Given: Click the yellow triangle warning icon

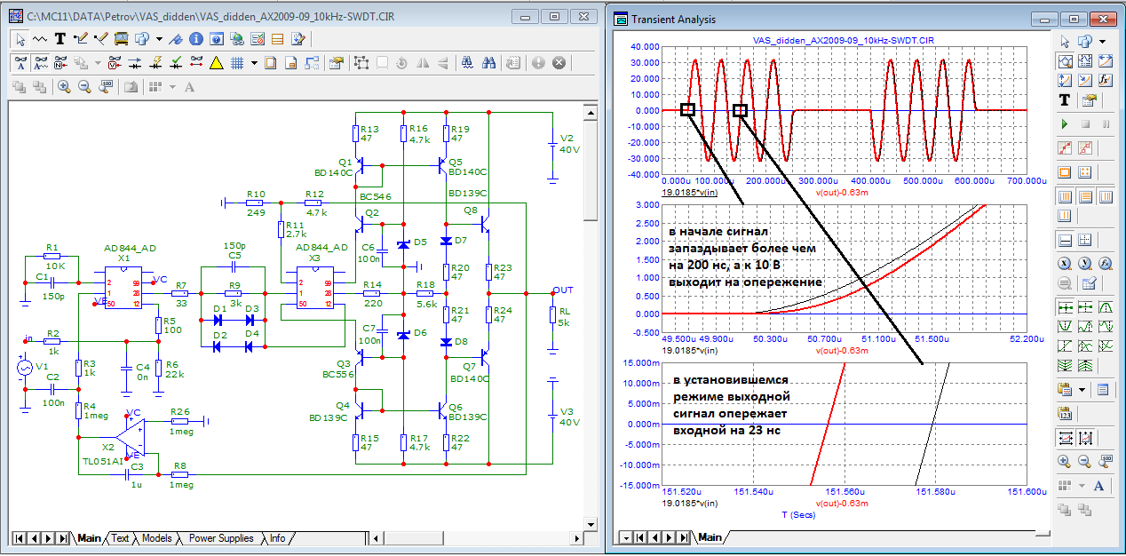Looking at the screenshot, I should click(x=217, y=63).
